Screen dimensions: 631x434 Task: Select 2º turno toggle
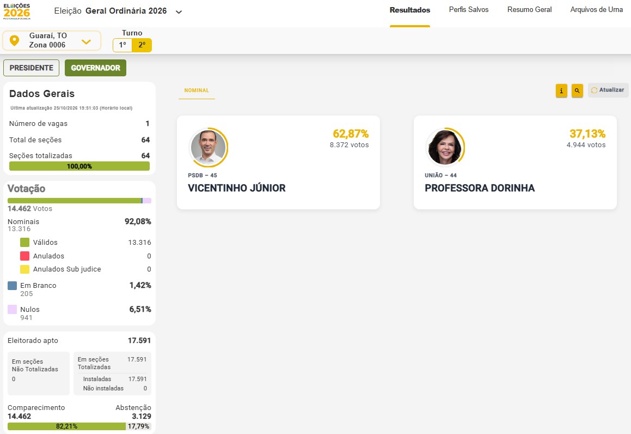coord(142,45)
